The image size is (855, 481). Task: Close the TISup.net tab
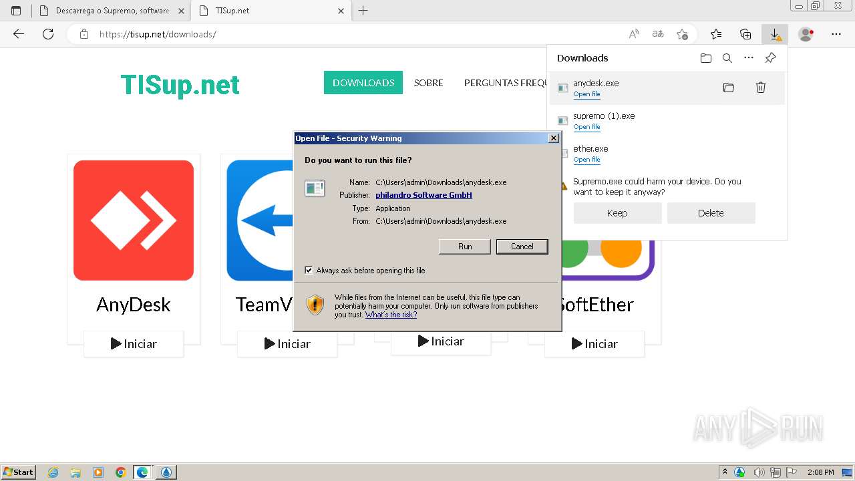coord(341,11)
